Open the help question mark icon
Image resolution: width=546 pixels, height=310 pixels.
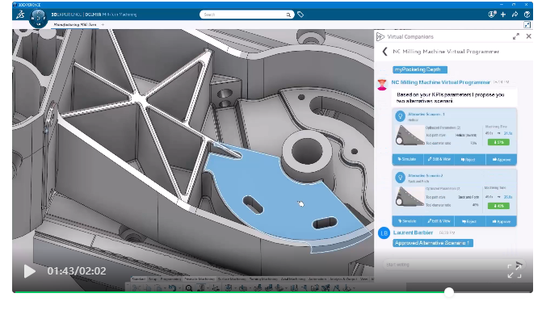527,15
